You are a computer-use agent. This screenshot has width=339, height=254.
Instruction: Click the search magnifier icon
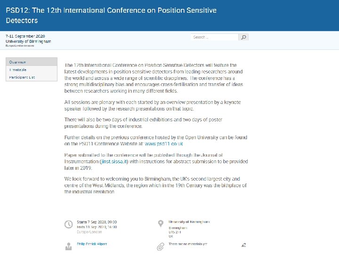[243, 37]
